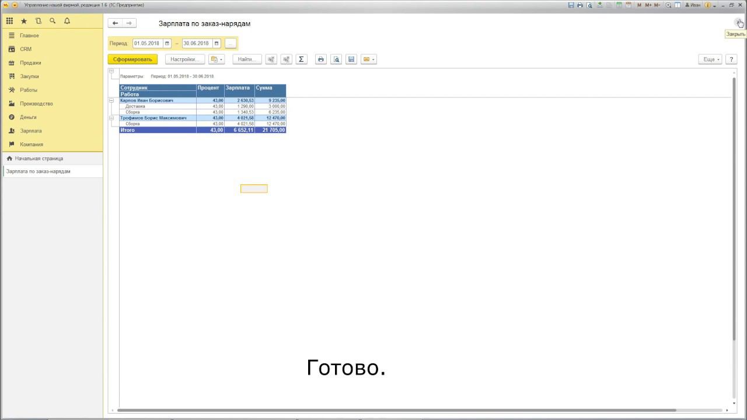Go forward with the right arrow button
The width and height of the screenshot is (747, 420).
click(129, 23)
